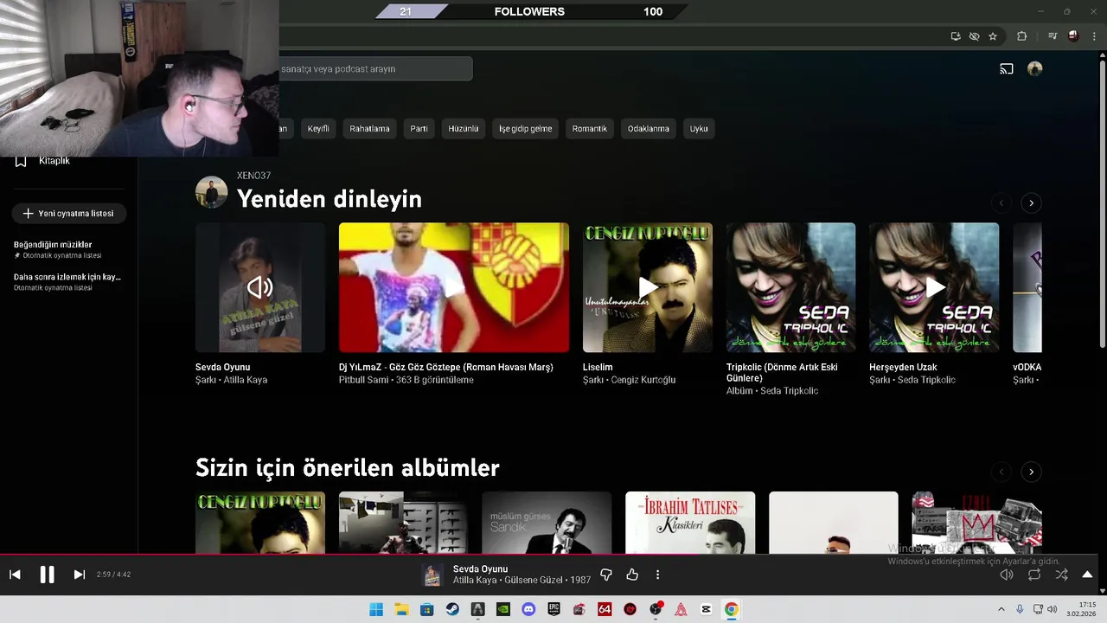Open File Explorer from the taskbar
Image resolution: width=1107 pixels, height=623 pixels.
click(401, 609)
